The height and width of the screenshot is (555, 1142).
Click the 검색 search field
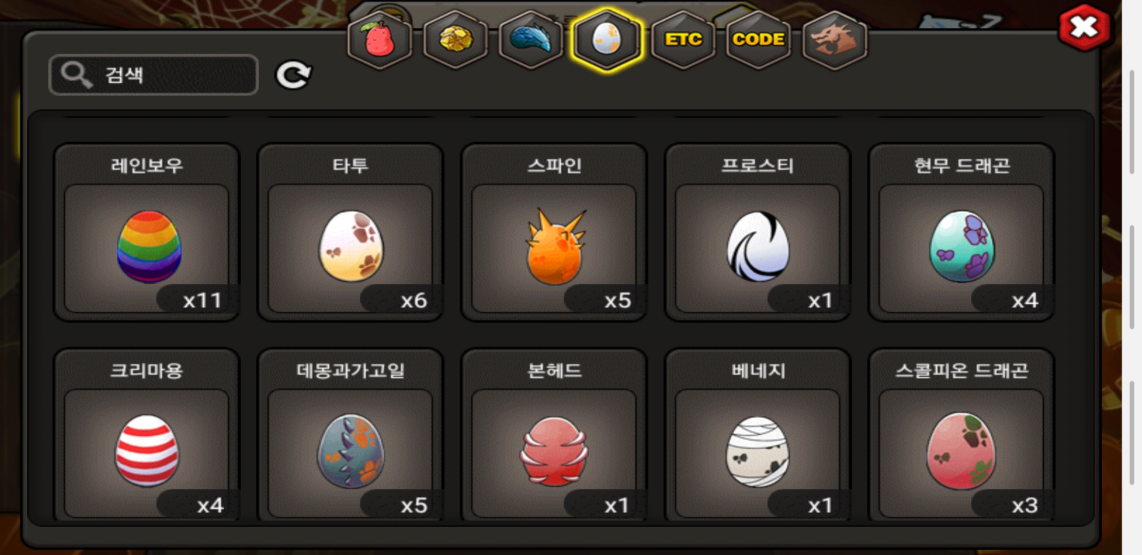pyautogui.click(x=153, y=75)
